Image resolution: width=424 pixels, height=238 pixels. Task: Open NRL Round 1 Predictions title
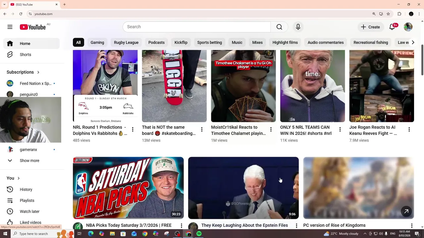click(100, 130)
